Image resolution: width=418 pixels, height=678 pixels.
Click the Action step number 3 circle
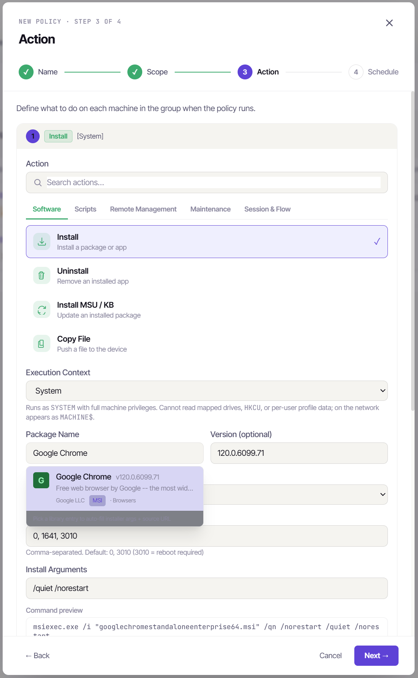coord(245,72)
